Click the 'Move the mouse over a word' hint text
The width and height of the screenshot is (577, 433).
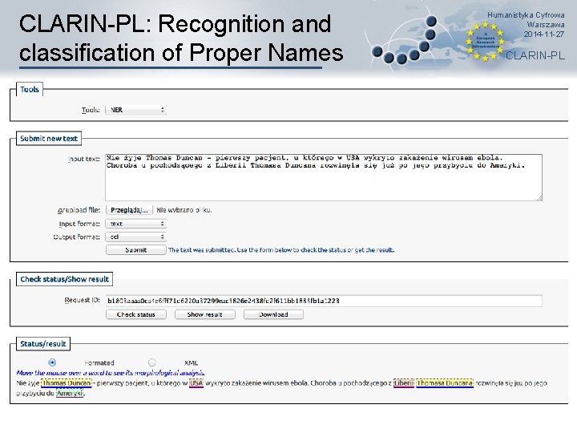(x=111, y=373)
